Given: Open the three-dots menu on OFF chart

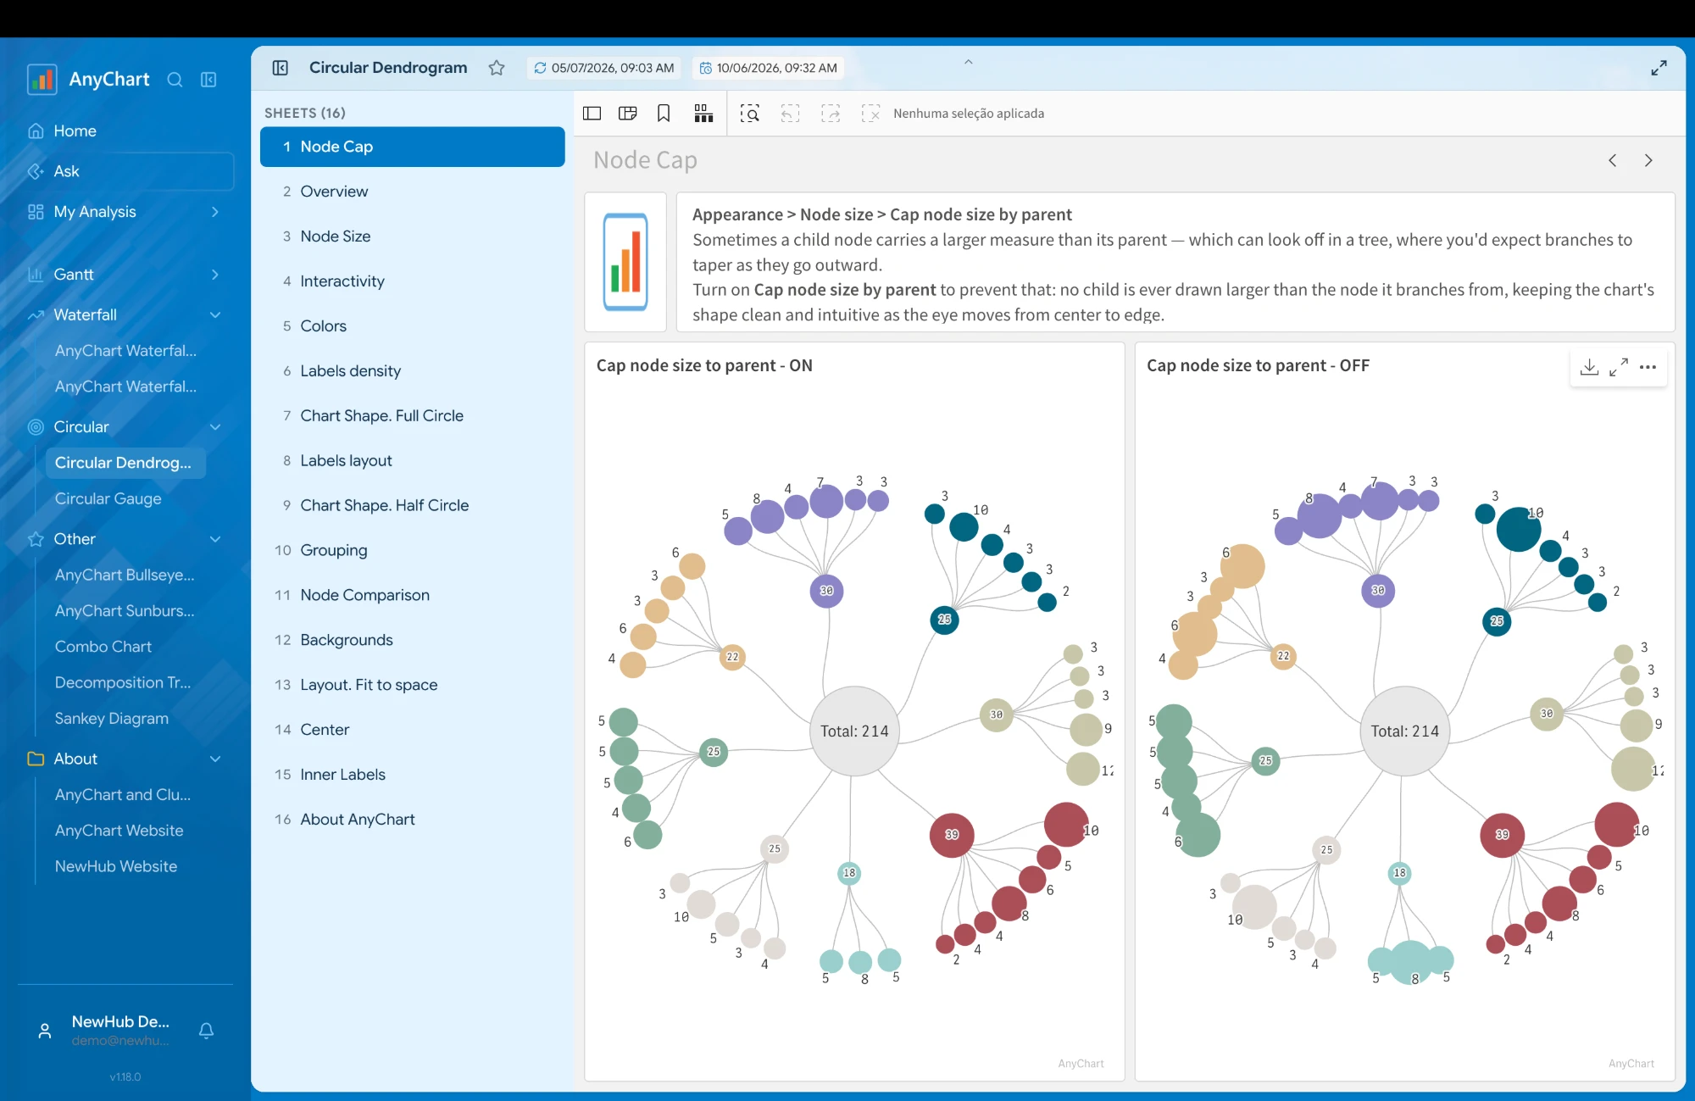Looking at the screenshot, I should [1648, 367].
